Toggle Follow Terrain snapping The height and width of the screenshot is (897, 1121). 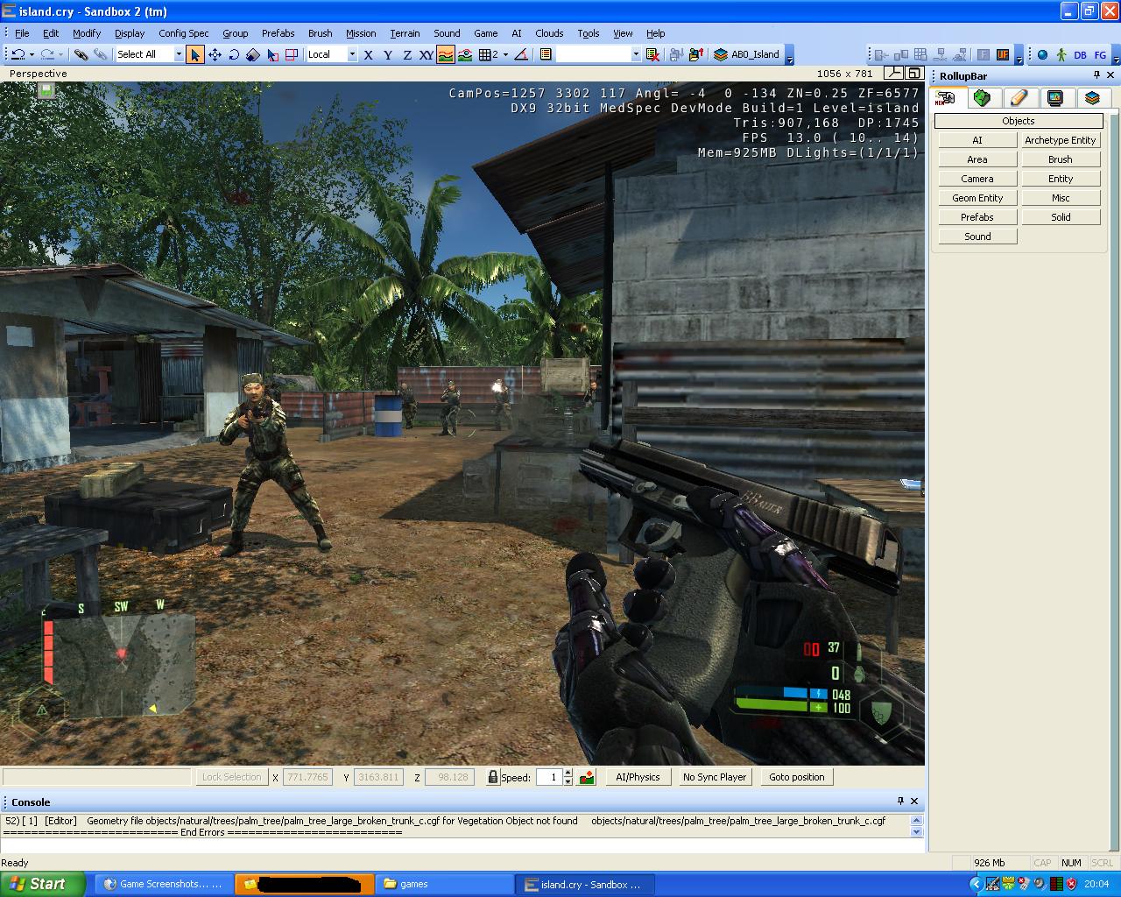coord(446,54)
